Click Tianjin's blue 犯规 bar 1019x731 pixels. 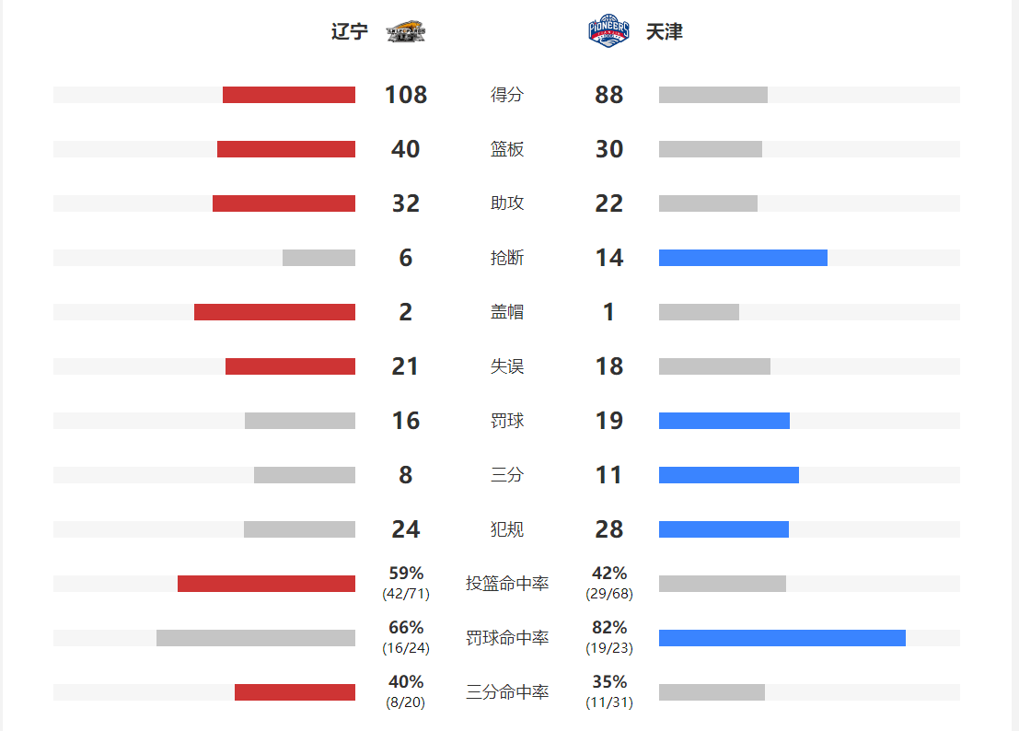tap(724, 529)
